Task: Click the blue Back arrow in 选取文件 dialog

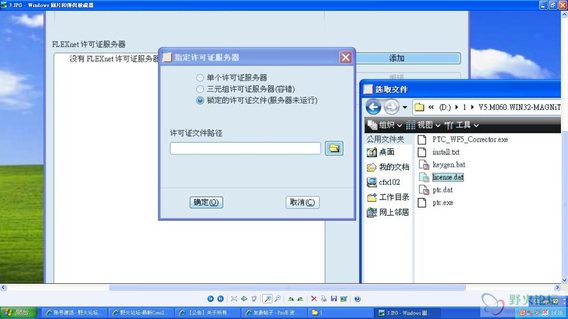Action: tap(373, 108)
